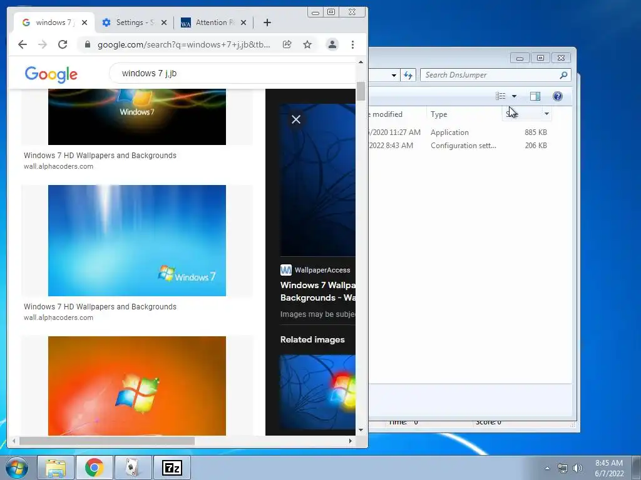
Task: Open the black Windows 7 swirl thumbnail
Action: 137,117
